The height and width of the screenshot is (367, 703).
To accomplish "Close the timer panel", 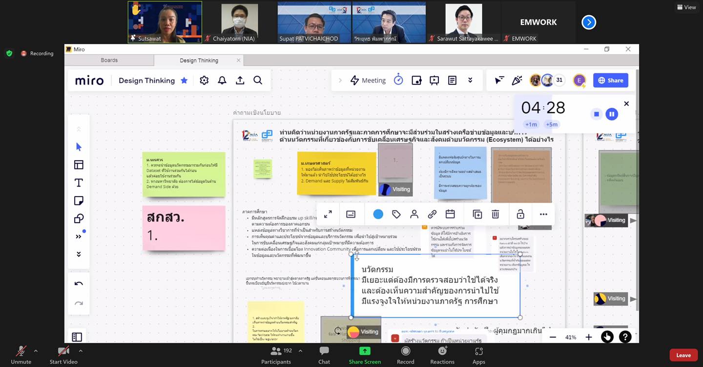I will coord(626,103).
